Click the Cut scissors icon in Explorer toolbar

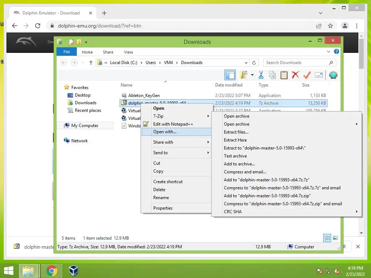pos(261,75)
